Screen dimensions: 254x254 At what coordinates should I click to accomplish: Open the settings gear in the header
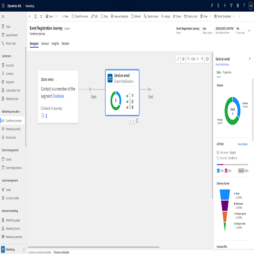(238, 6)
